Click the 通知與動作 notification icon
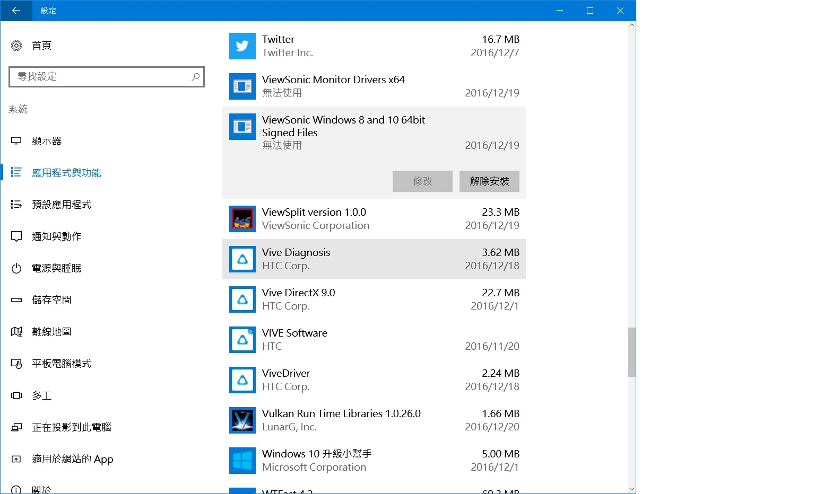 coord(16,236)
